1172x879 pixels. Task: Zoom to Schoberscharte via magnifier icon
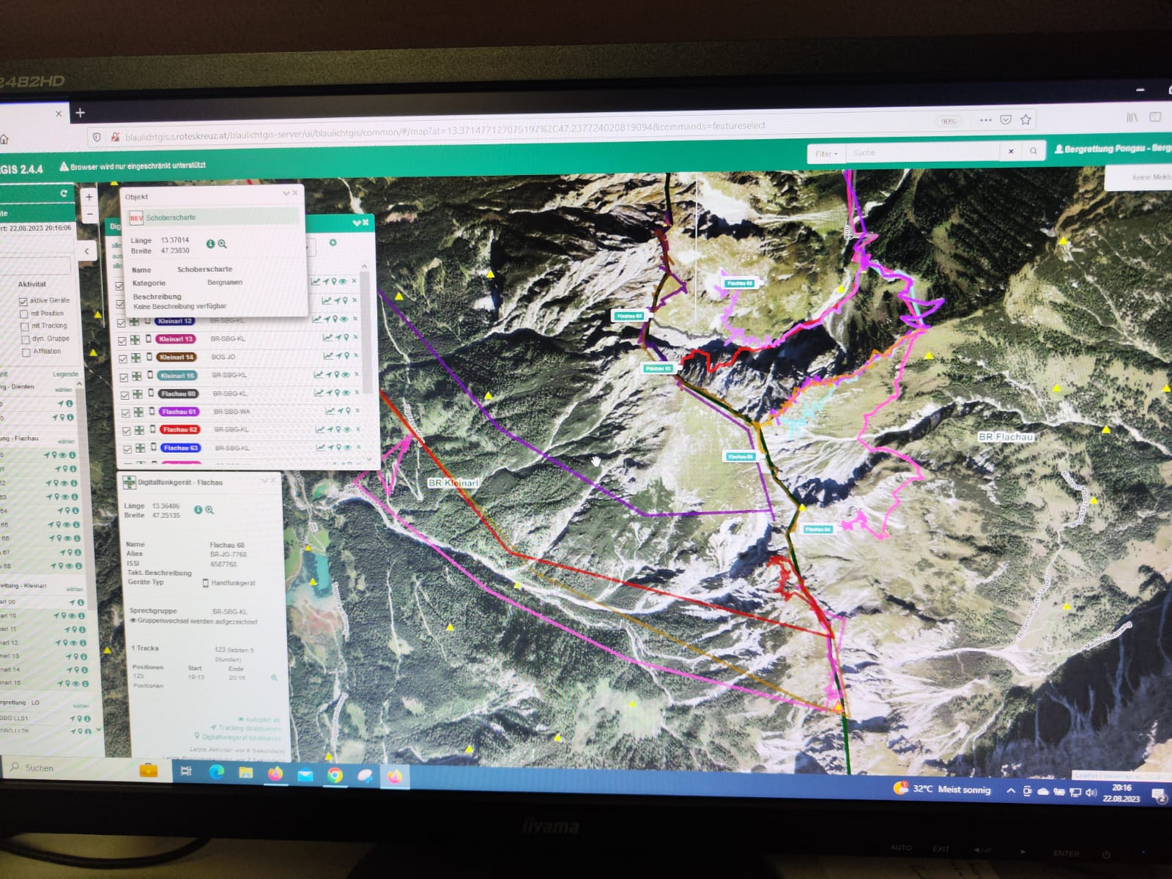222,244
